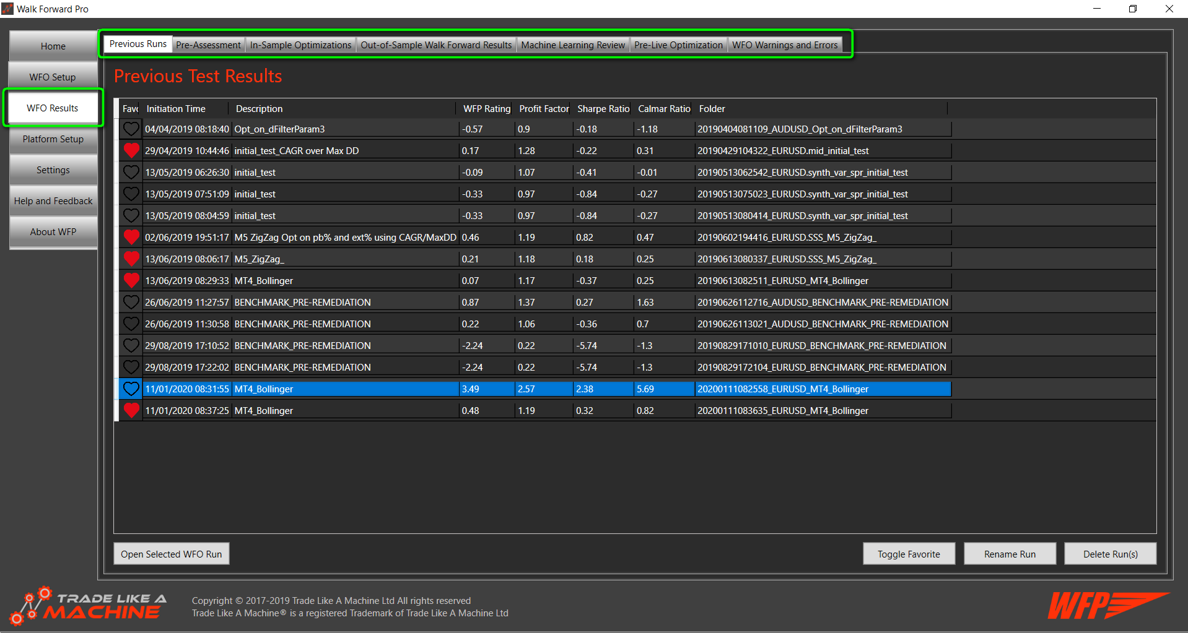Viewport: 1188px width, 633px height.
Task: Click Delete Run(s) button
Action: 1110,554
